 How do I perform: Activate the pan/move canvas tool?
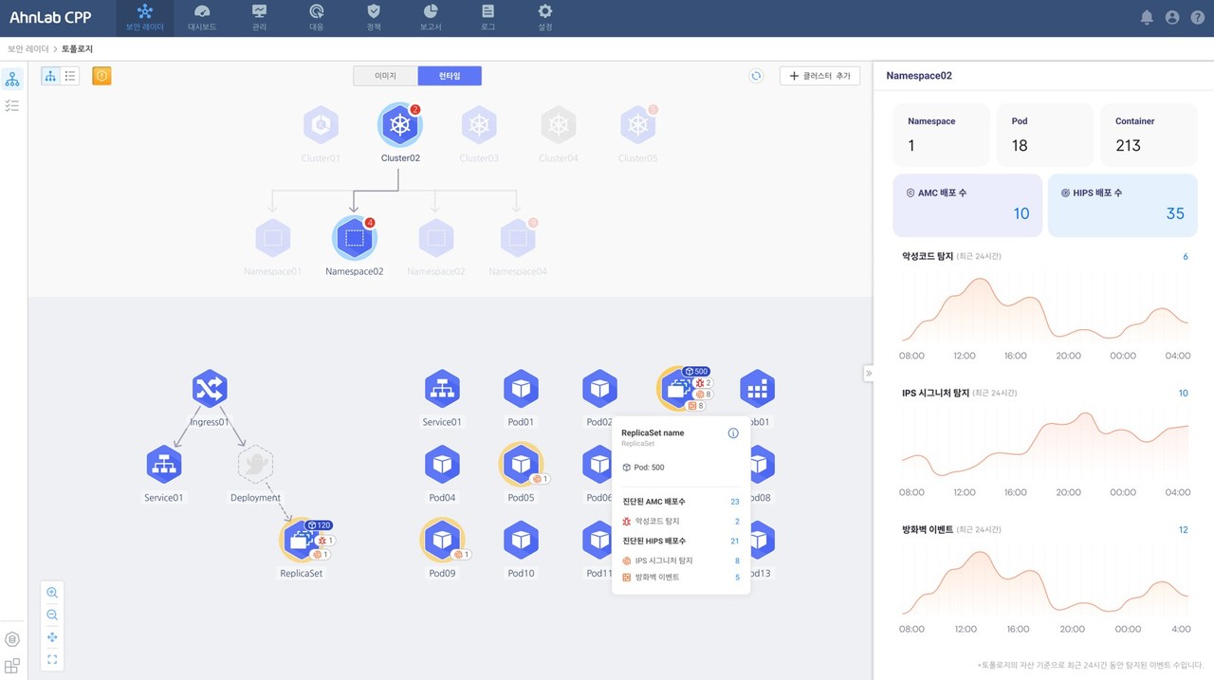[x=52, y=637]
